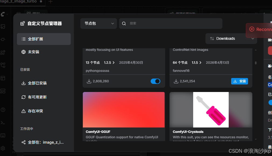Open the Downloads sort dropdown

tap(231, 38)
